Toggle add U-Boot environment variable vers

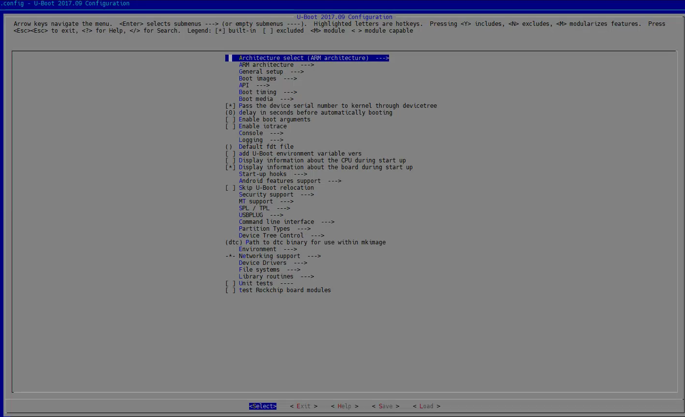pyautogui.click(x=294, y=154)
